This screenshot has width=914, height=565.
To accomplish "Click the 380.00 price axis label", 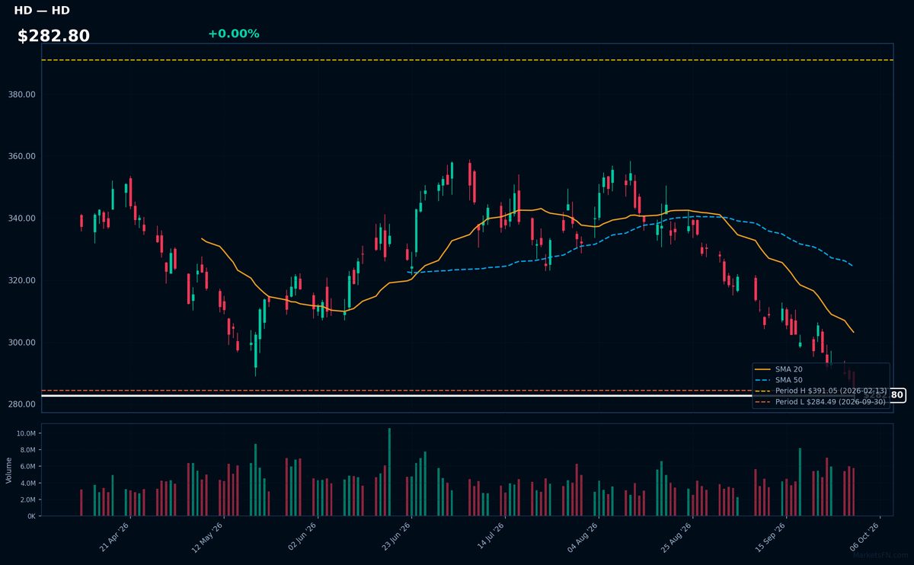I will [x=23, y=94].
